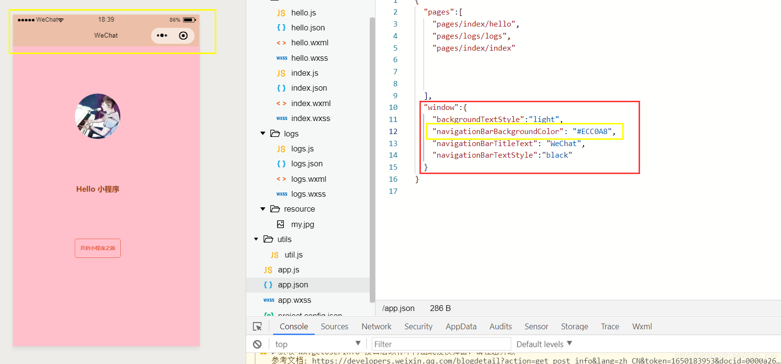Select the app.json file in tree

pyautogui.click(x=308, y=285)
